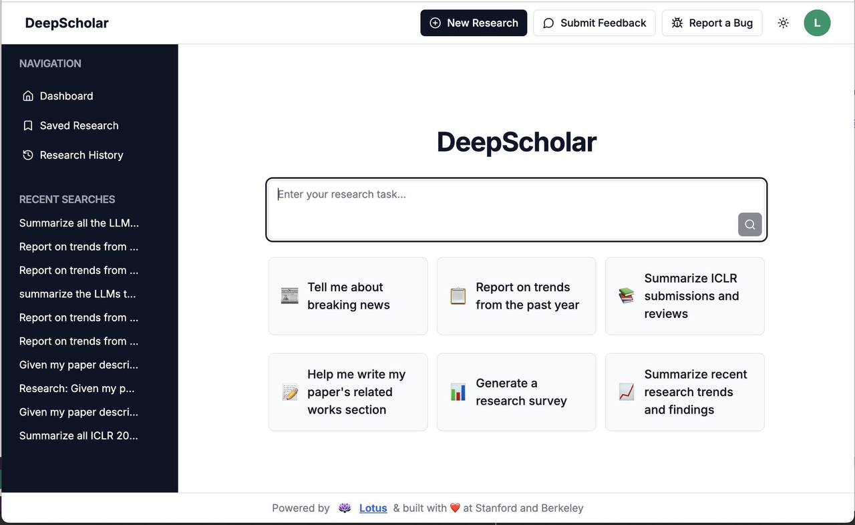
Task: Open the 'Summarize ICLR submissions and reviews' card
Action: tap(684, 295)
